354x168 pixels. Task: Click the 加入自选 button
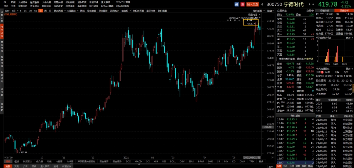click(x=252, y=4)
